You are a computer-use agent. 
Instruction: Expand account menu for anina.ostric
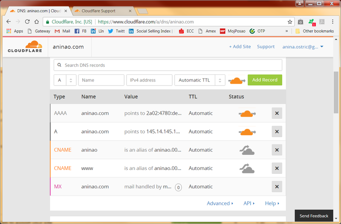point(303,47)
